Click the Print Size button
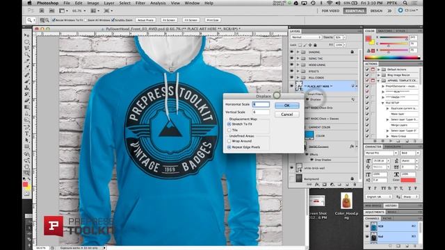This screenshot has height=250, width=445. (x=213, y=20)
